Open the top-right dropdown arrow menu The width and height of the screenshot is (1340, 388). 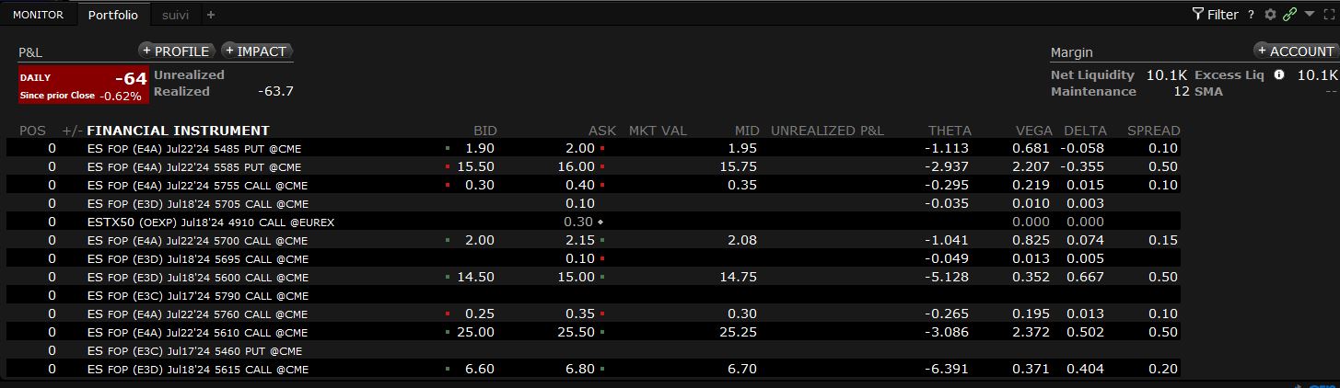tap(1309, 15)
